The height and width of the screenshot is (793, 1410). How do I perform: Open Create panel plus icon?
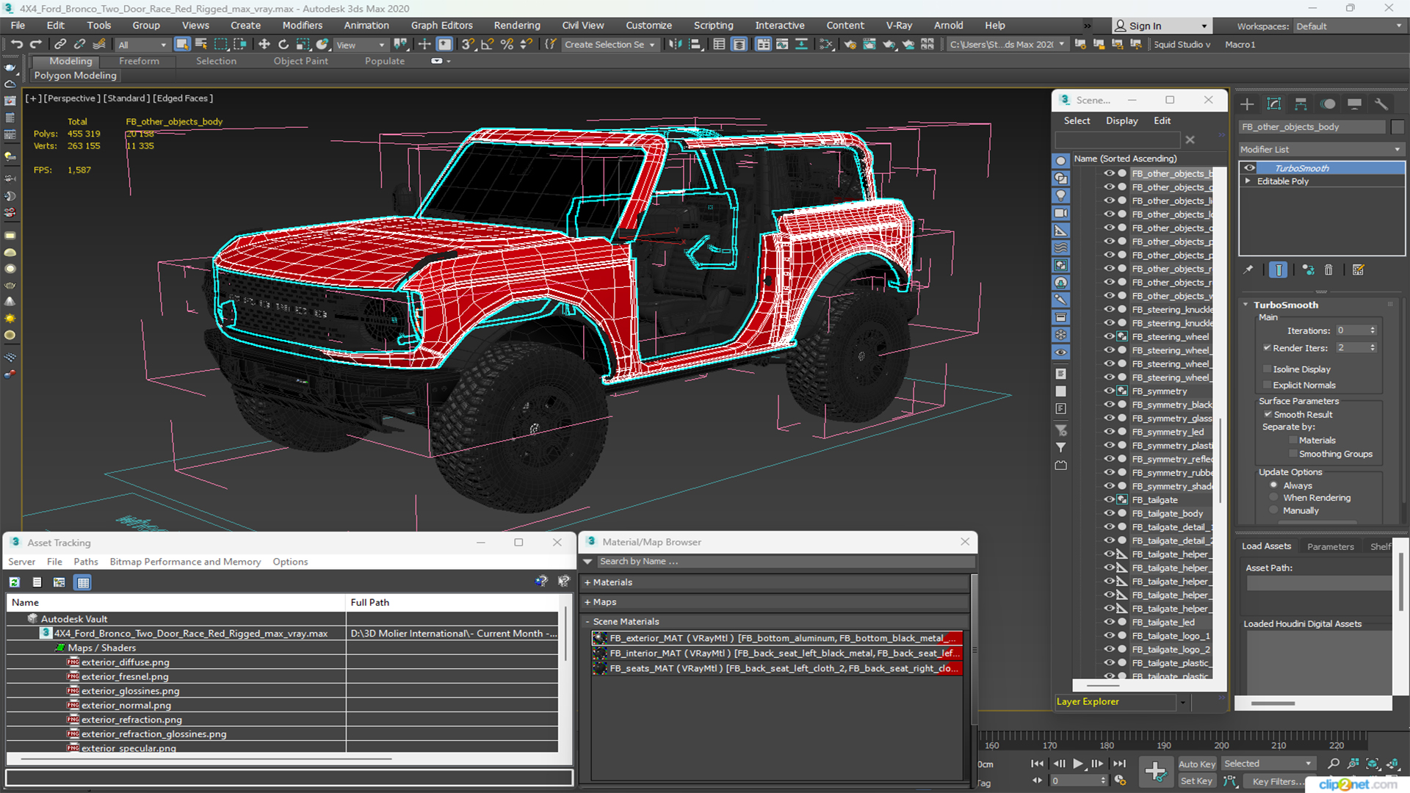1247,104
